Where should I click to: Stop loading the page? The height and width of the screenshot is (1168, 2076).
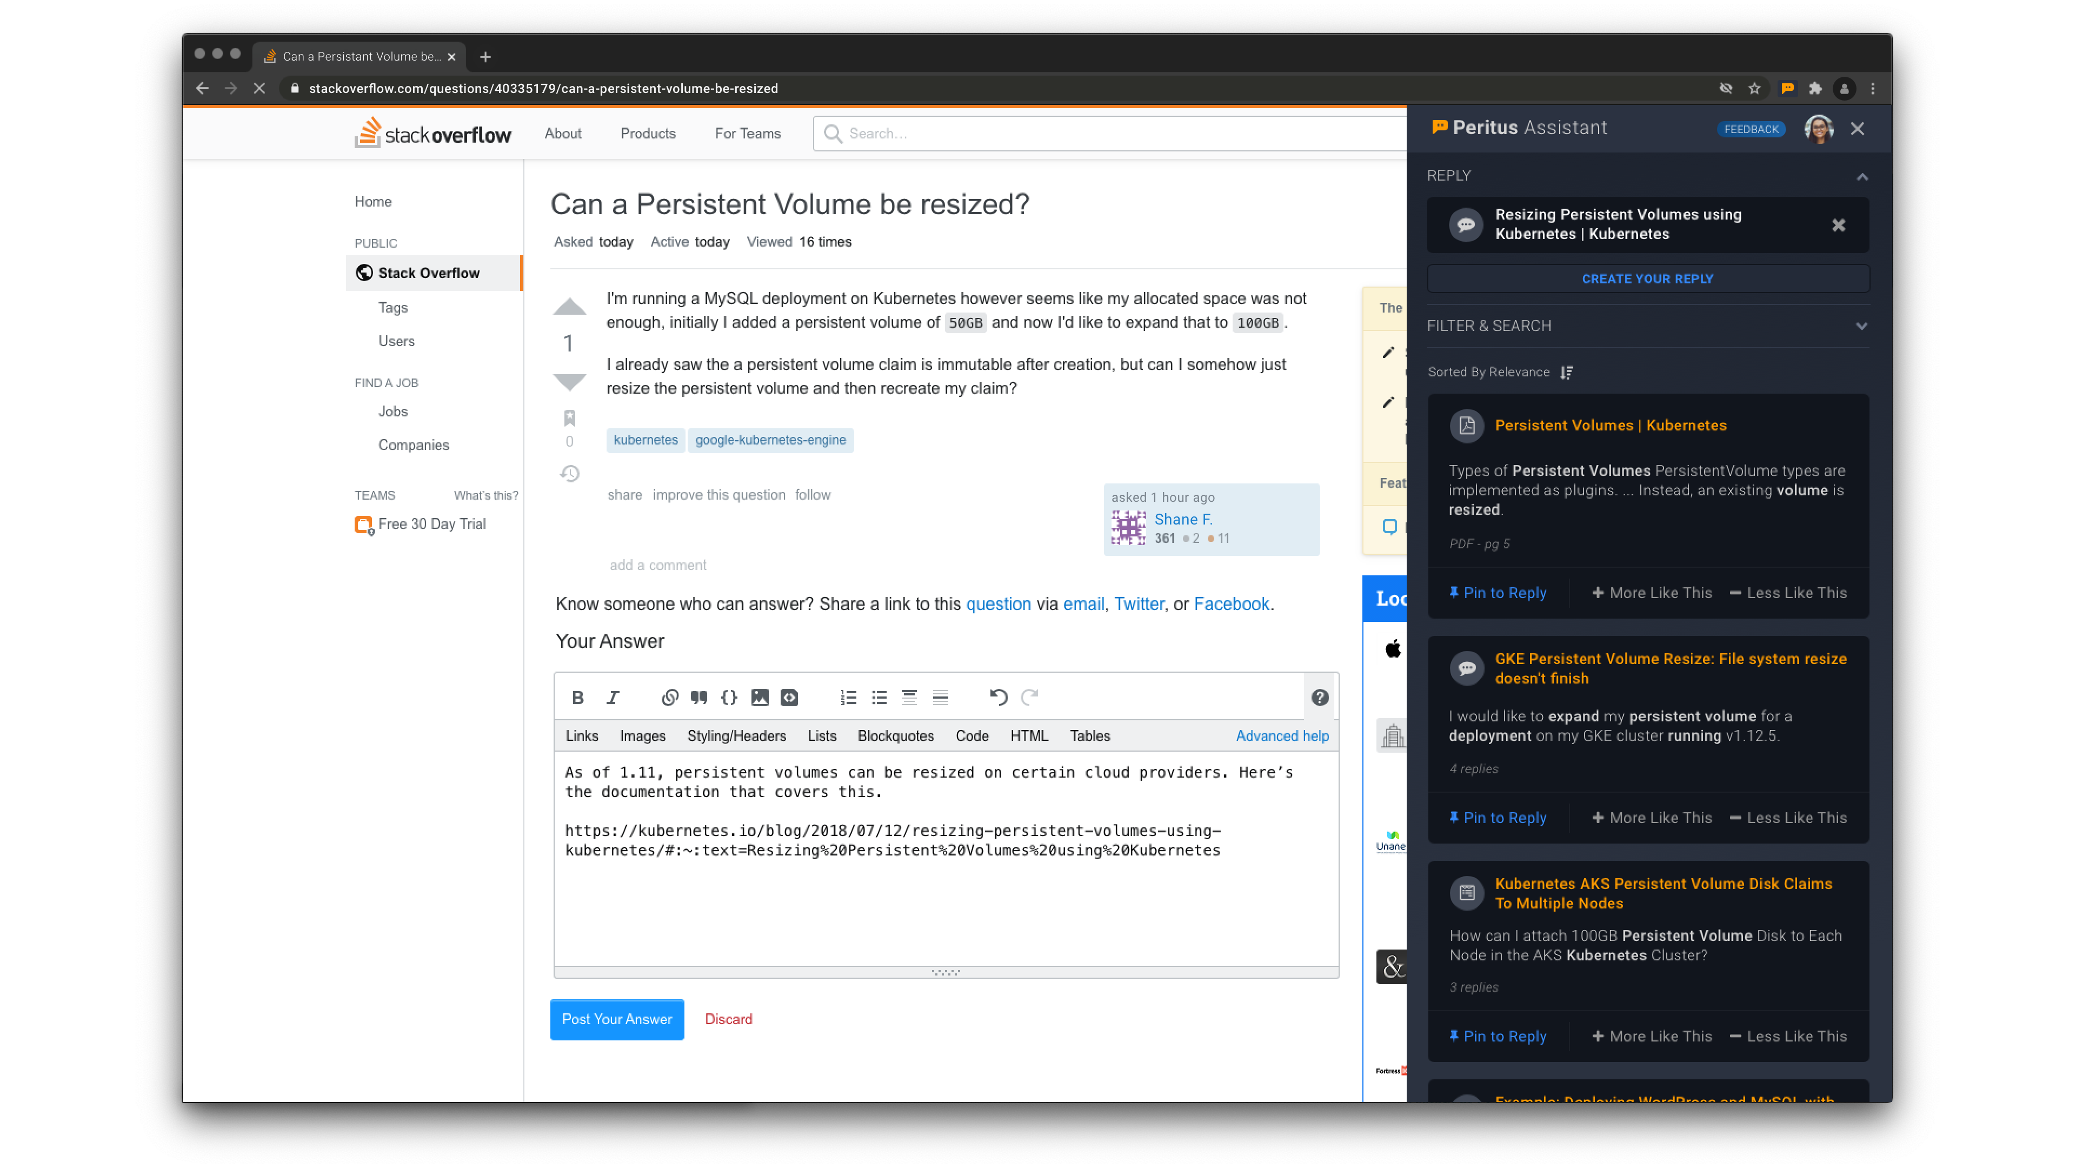[x=259, y=89]
